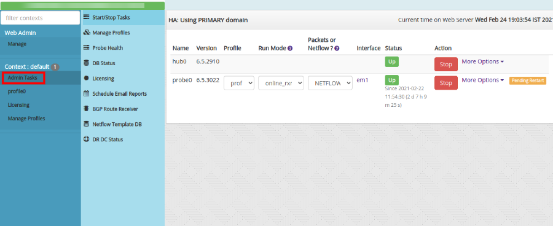Click the Pending Restart badge

[x=528, y=80]
